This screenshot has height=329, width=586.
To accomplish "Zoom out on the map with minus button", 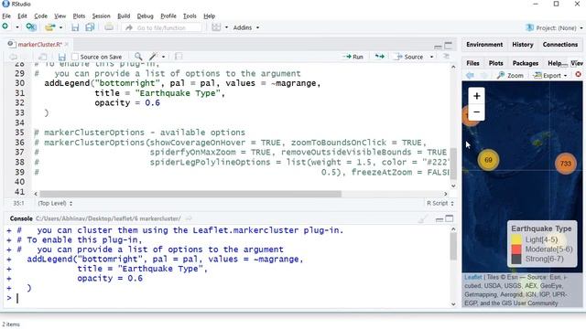I will point(476,112).
